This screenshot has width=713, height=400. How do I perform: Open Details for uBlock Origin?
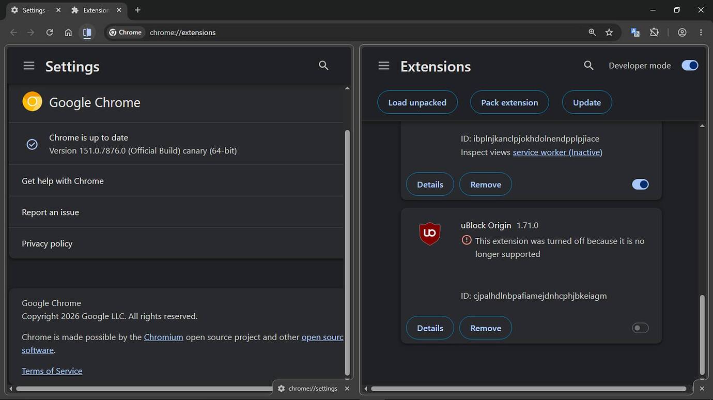(430, 328)
